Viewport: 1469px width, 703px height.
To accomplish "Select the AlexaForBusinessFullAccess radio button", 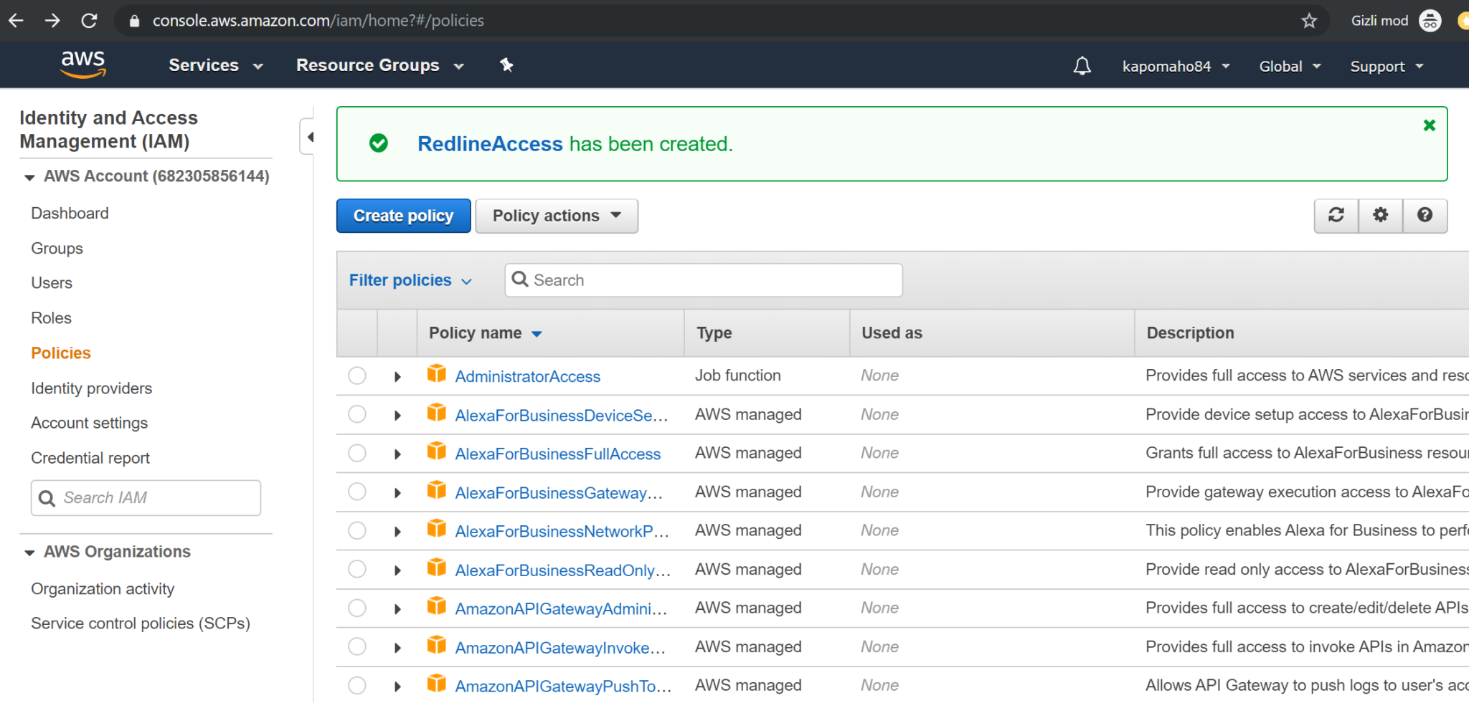I will pyautogui.click(x=357, y=453).
